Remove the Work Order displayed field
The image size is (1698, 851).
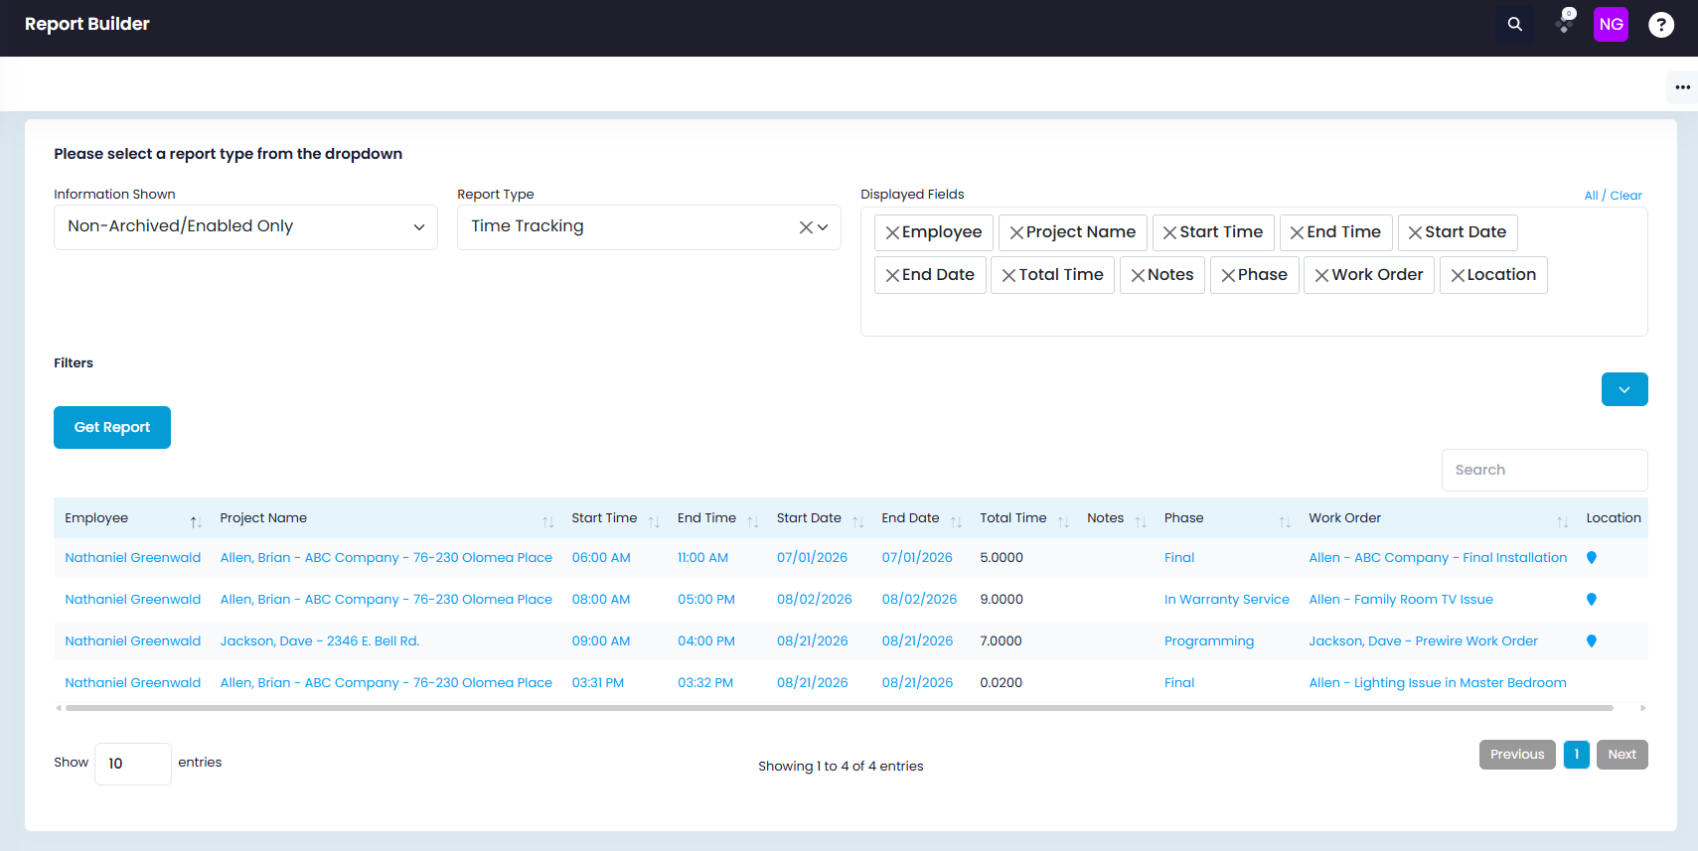(x=1321, y=275)
